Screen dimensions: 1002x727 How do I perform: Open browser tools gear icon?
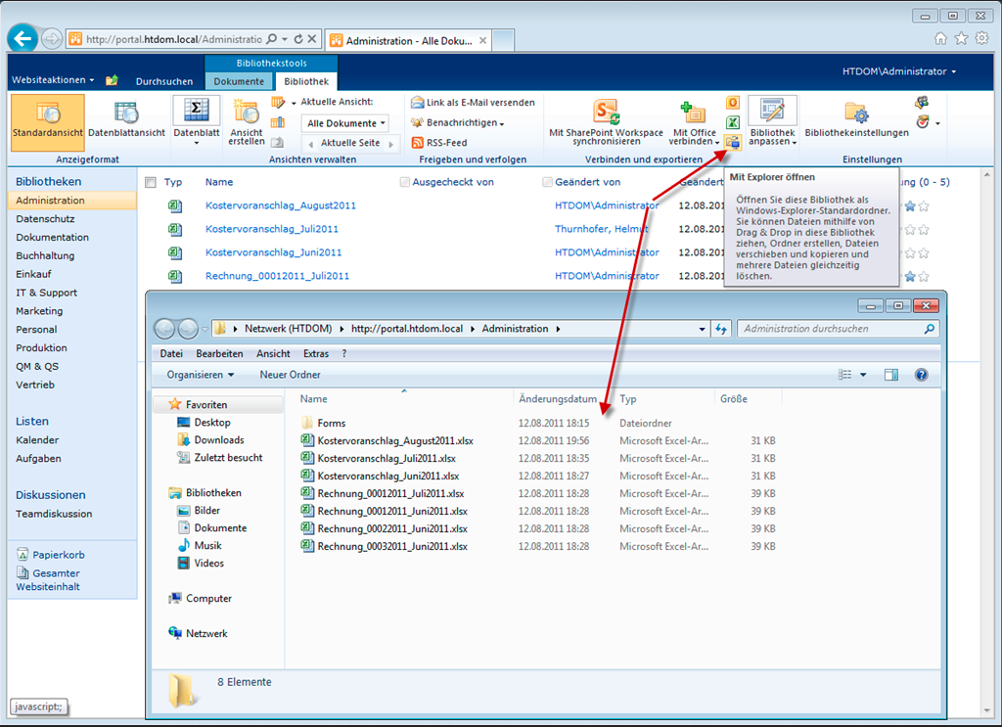pos(982,38)
